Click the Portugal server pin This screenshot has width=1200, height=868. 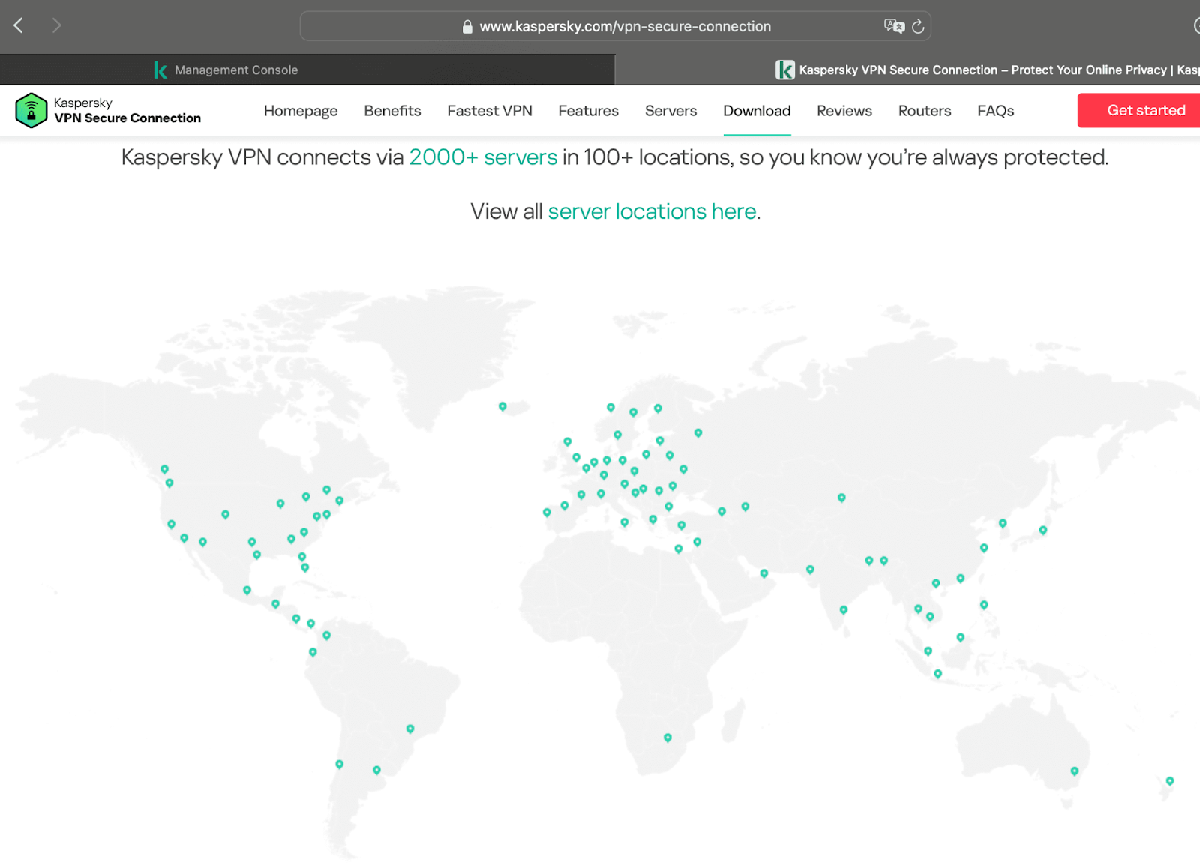(547, 513)
